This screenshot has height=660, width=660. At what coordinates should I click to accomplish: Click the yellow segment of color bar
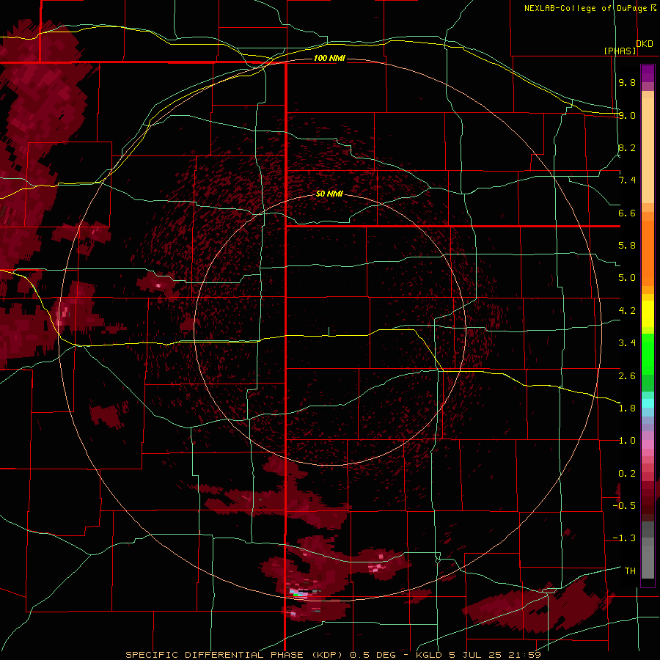click(648, 314)
